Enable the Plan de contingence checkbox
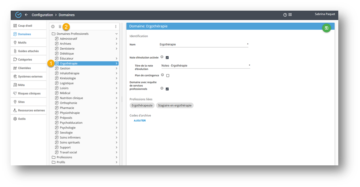This screenshot has width=360, height=187. coord(168,76)
